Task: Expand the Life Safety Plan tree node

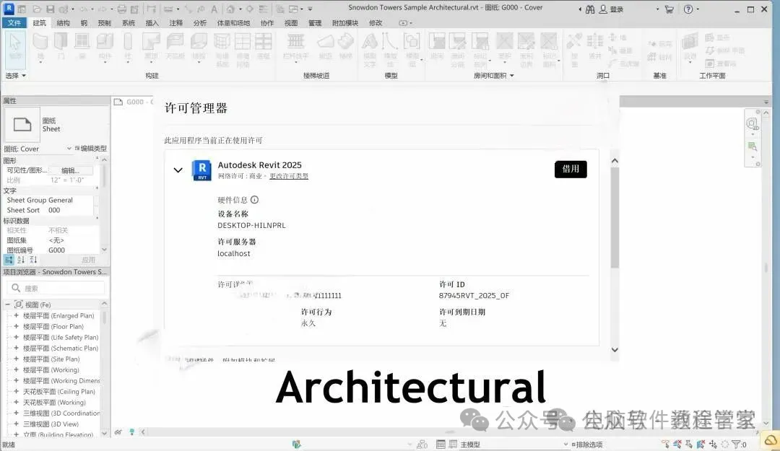Action: [16, 337]
